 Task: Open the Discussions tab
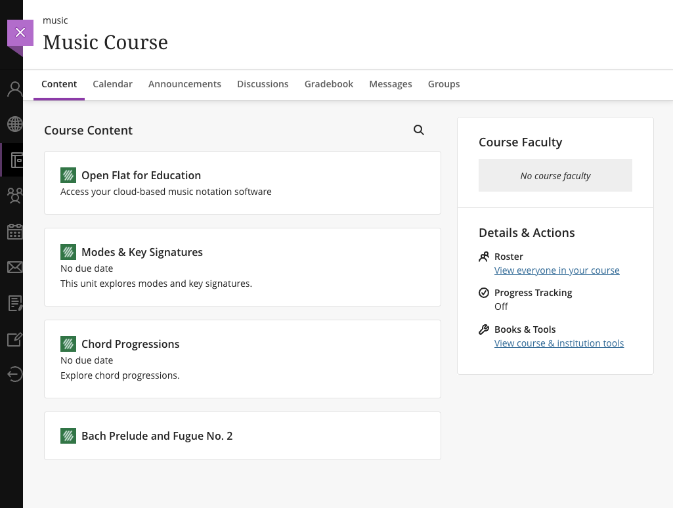[263, 84]
